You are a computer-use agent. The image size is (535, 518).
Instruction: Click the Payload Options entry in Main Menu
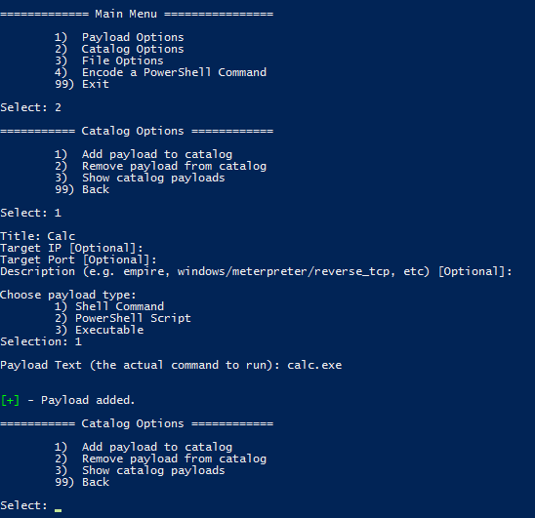(x=119, y=37)
